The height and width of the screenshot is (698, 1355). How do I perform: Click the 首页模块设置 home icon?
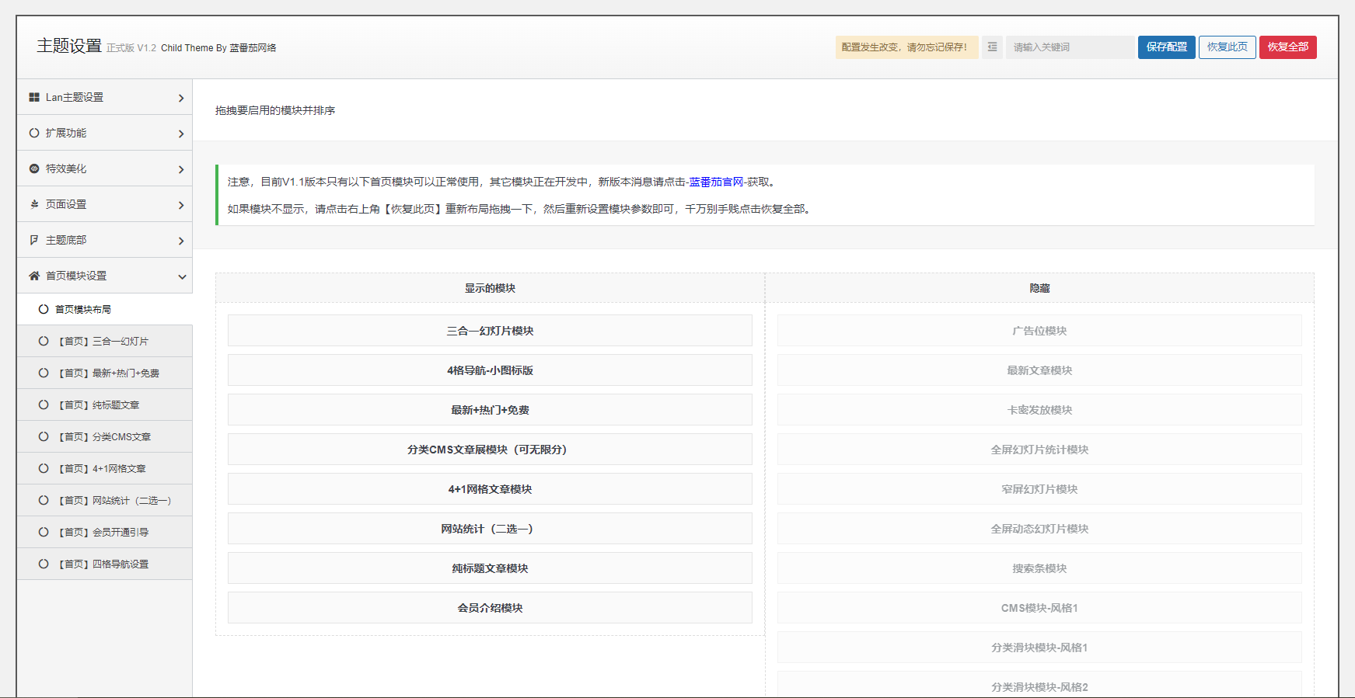pyautogui.click(x=34, y=276)
